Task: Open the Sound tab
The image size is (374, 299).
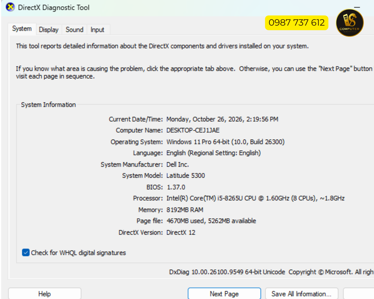Action: [x=74, y=30]
